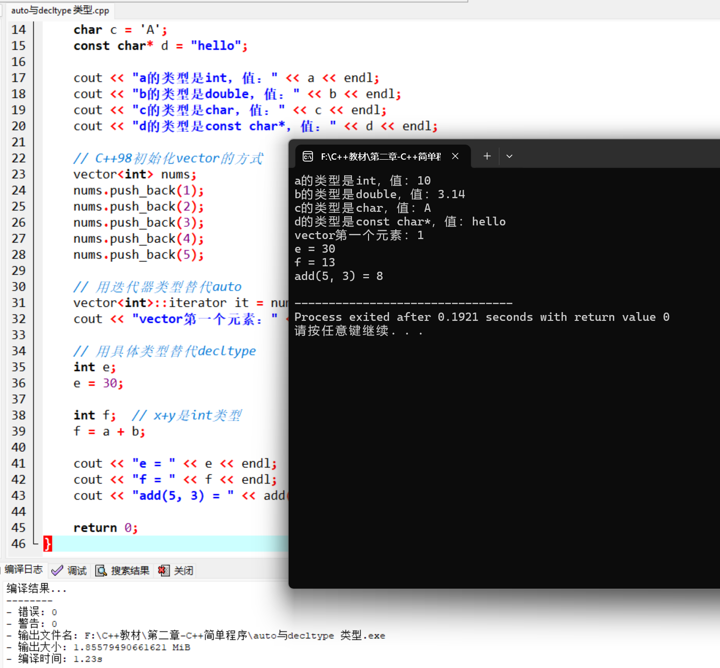Click the cout line printing 'b的类型是double'
Image resolution: width=720 pixels, height=668 pixels.
click(x=237, y=94)
